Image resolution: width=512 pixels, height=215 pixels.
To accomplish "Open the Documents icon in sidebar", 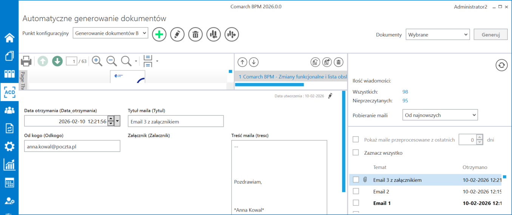I will click(9, 56).
